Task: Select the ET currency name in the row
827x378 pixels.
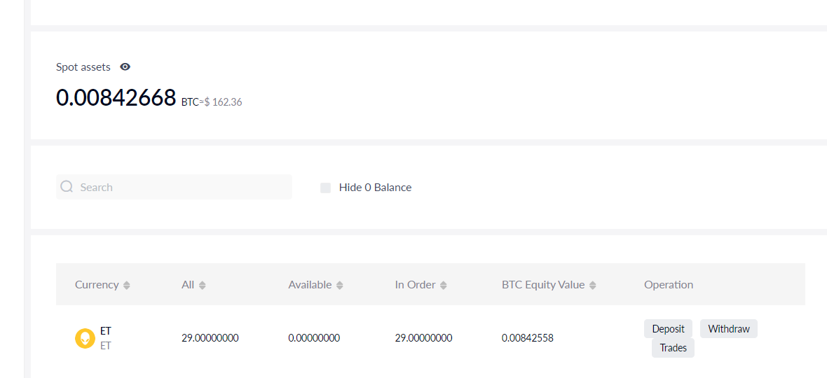Action: coord(106,331)
